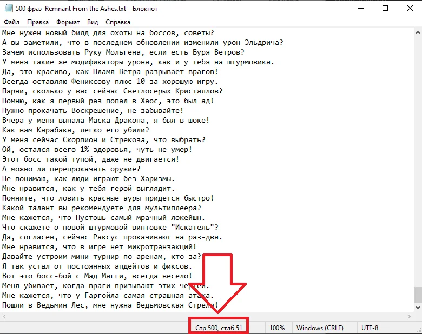The width and height of the screenshot is (422, 334).
Task: Click line about Скорпион и Стрекоза
Action: [x=104, y=140]
